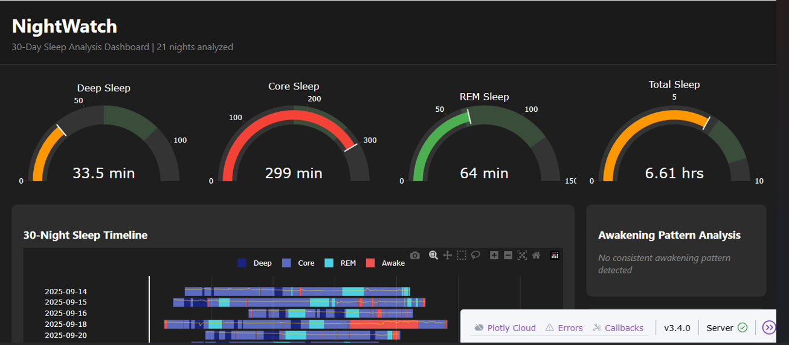Click the Awakening Pattern Analysis heading
789x345 pixels.
669,235
